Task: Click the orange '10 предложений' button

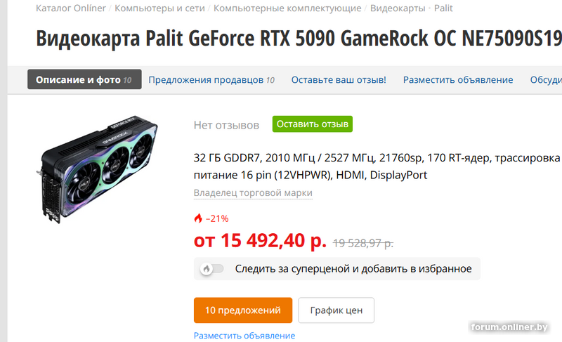Action: pos(243,310)
